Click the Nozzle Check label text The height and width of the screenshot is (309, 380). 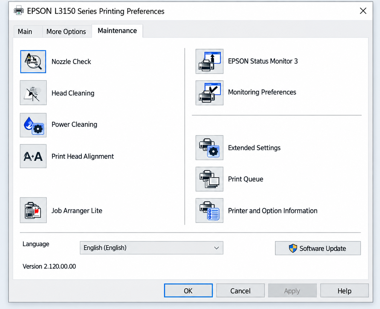click(71, 62)
